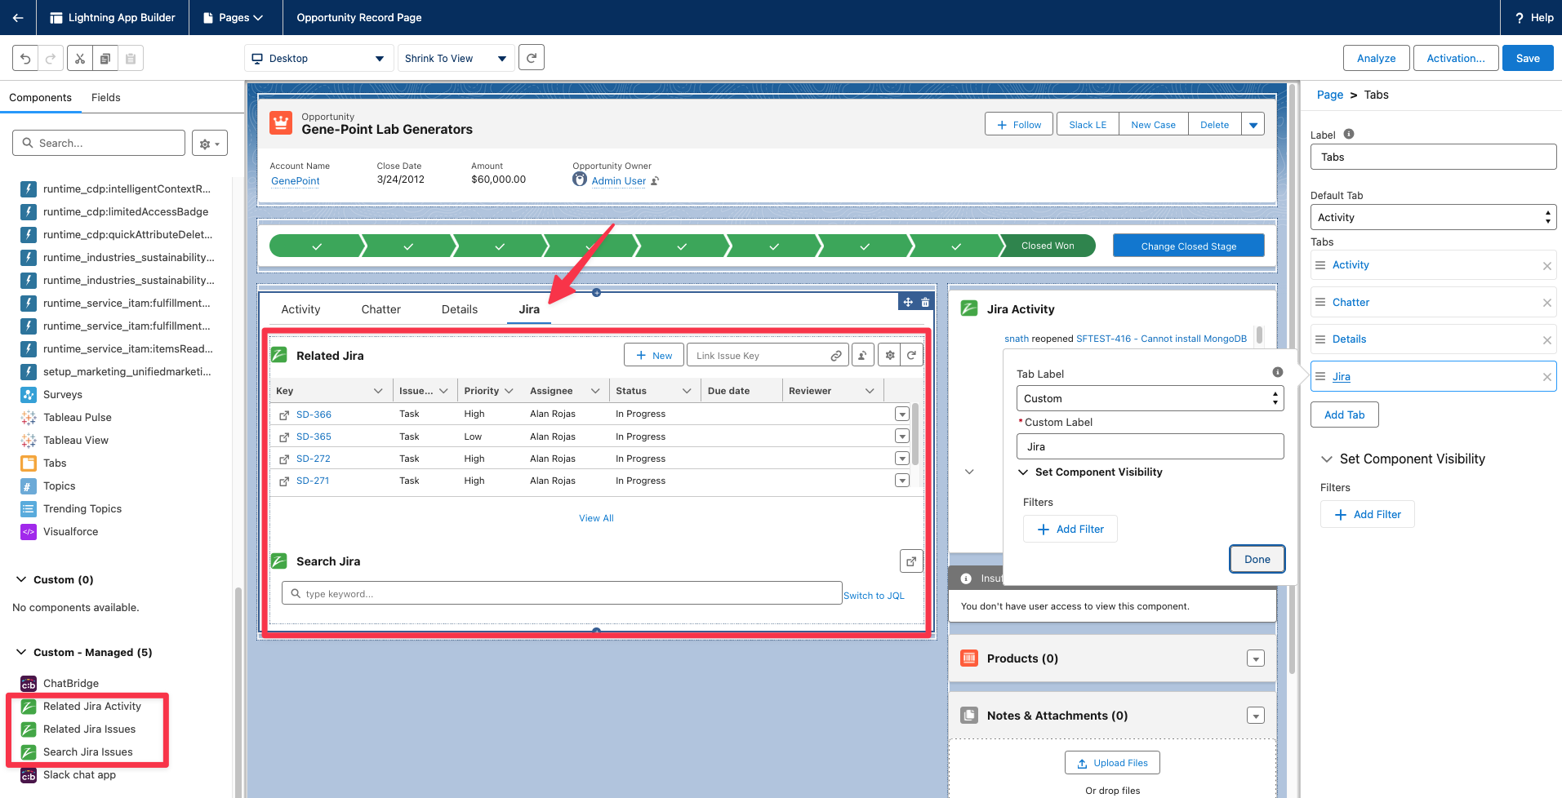Screen dimensions: 1562x798
Task: Click the Closed Won path stage
Action: (1048, 246)
